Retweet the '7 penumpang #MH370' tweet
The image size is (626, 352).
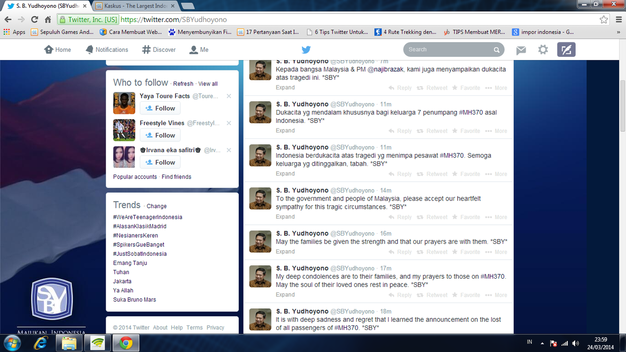point(432,131)
